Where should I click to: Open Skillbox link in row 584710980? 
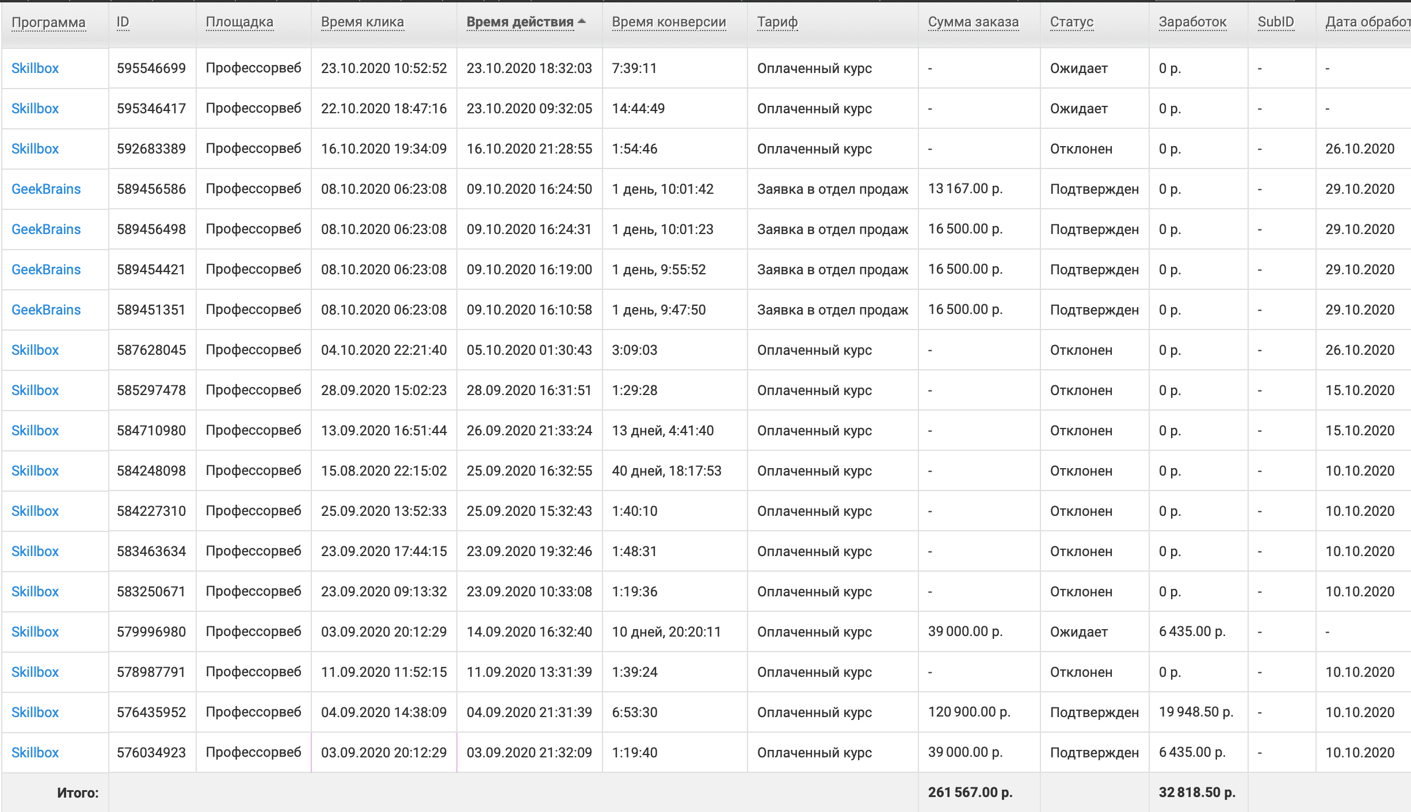click(35, 431)
